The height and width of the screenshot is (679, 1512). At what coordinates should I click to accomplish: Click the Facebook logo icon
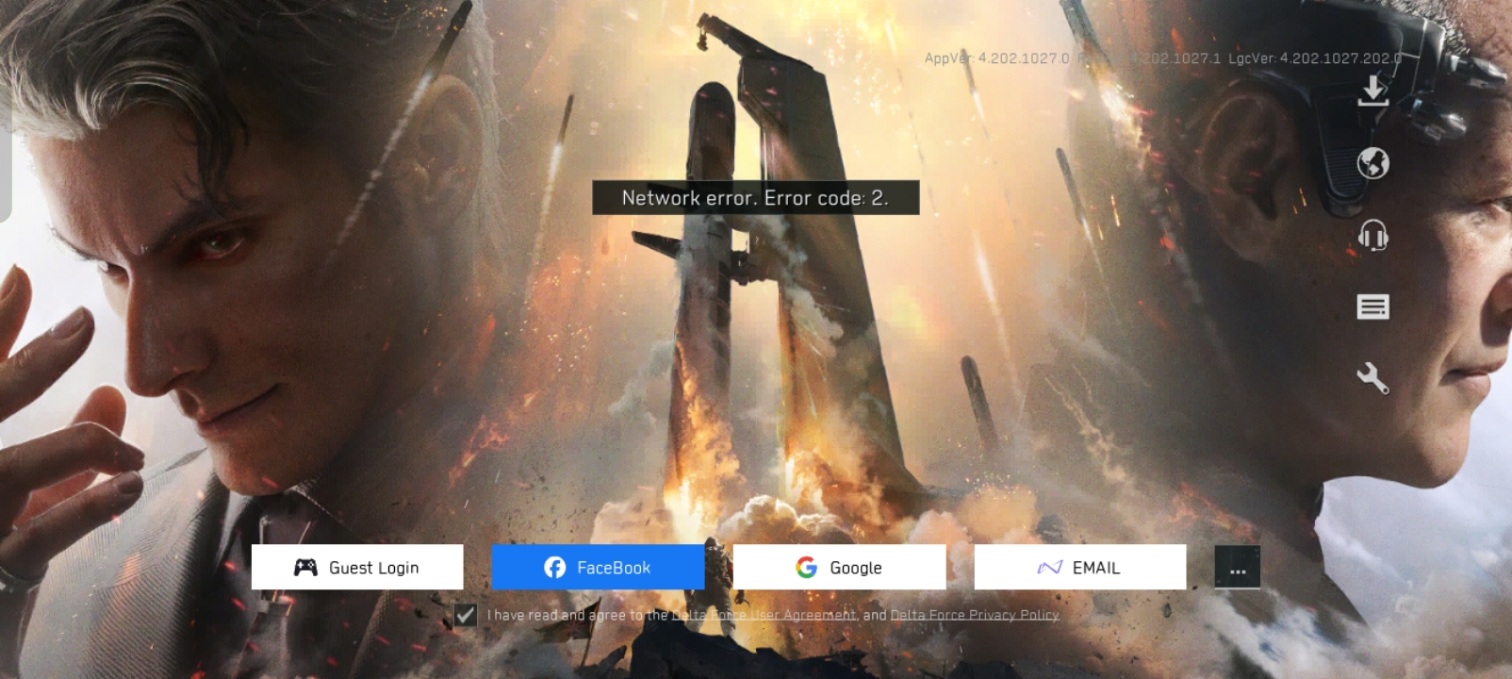coord(555,568)
